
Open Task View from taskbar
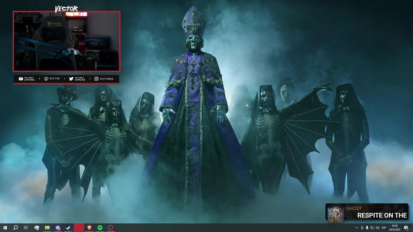pyautogui.click(x=26, y=228)
